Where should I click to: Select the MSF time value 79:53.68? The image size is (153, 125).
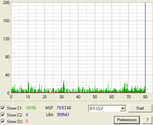pyautogui.click(x=64, y=108)
